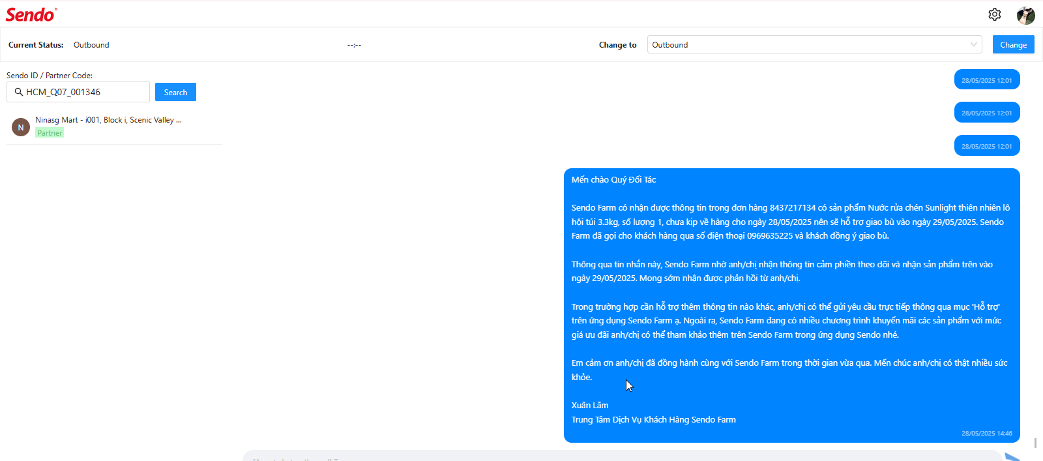The width and height of the screenshot is (1043, 461).
Task: Click the second 28/05/2025 12:01 message bubble
Action: (x=987, y=113)
